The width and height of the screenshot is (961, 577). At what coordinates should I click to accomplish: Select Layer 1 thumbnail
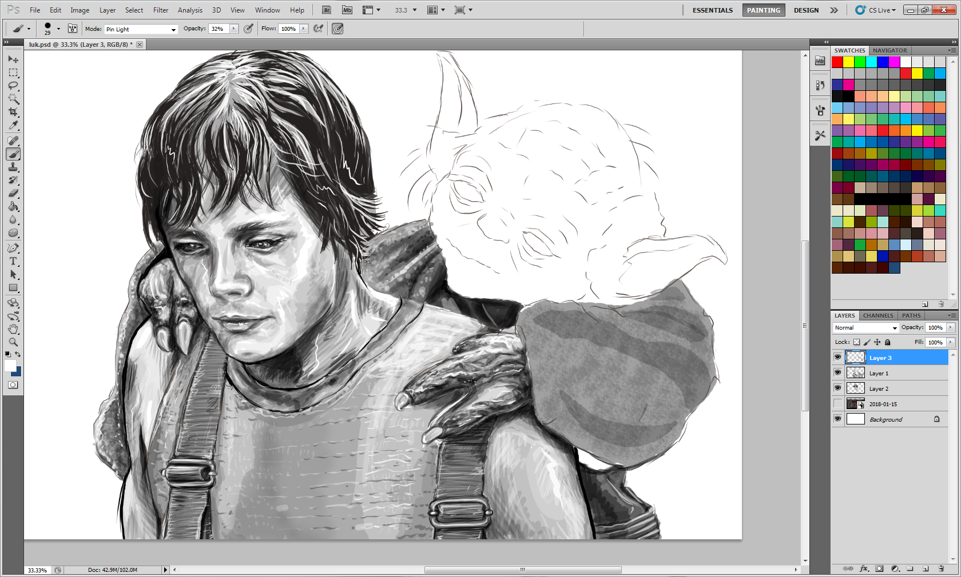pyautogui.click(x=855, y=372)
